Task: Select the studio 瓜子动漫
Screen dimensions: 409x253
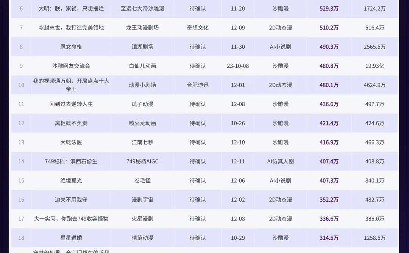Action: point(142,104)
